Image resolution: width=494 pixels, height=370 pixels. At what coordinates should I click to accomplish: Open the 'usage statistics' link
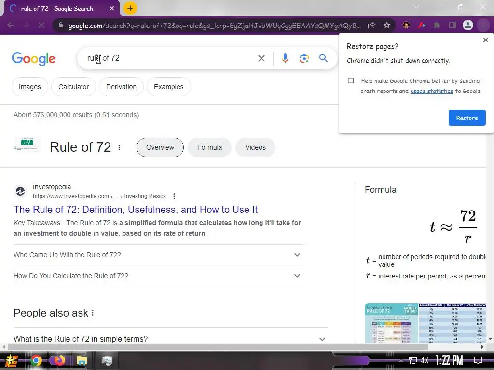(x=432, y=91)
